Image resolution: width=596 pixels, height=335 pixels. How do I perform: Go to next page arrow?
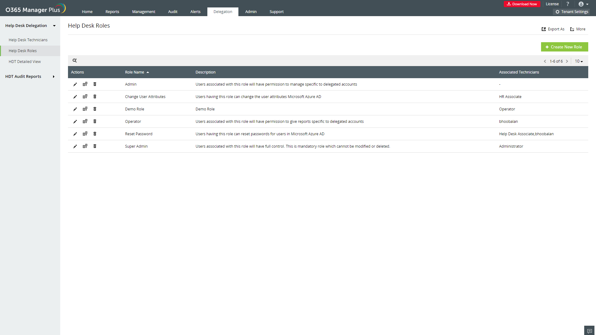[x=567, y=61]
